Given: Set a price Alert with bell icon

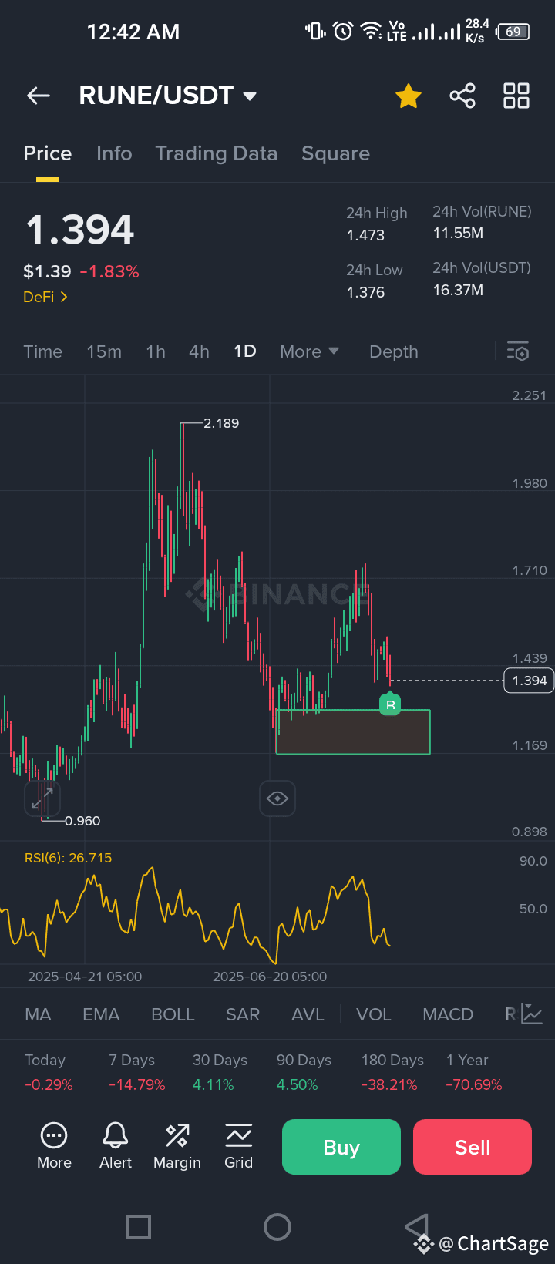Looking at the screenshot, I should (x=116, y=1146).
